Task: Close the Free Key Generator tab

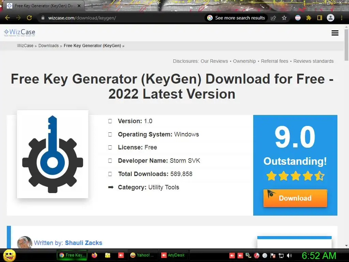Action: pos(79,6)
